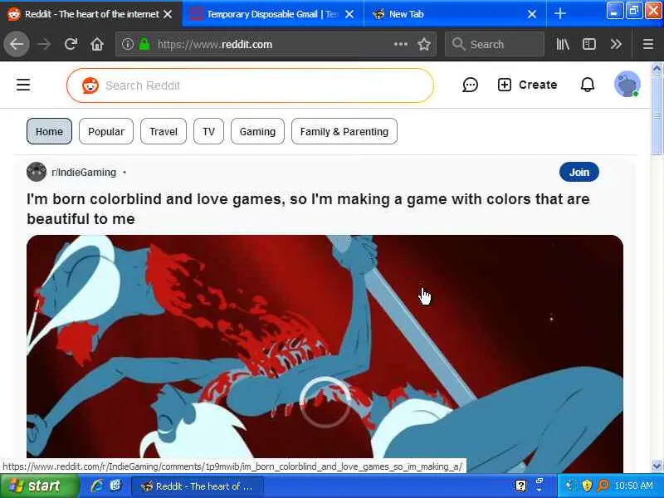Click the security shield tray icon

(x=587, y=486)
